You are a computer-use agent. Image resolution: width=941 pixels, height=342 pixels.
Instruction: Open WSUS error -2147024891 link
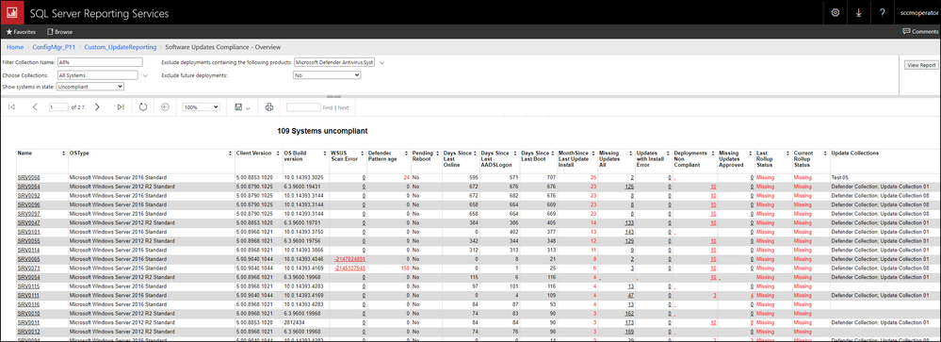[349, 259]
